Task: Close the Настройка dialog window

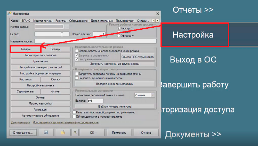Action: 158,14
